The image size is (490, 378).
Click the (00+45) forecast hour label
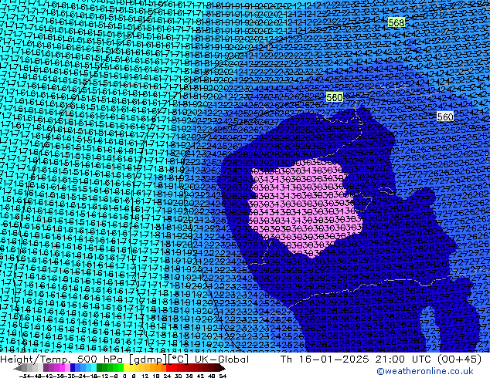tap(459, 359)
